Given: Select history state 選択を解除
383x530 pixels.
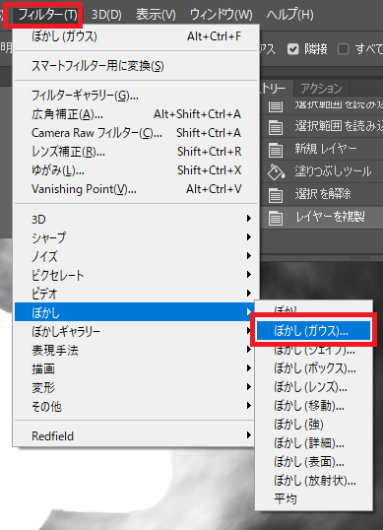Looking at the screenshot, I should coord(322,194).
